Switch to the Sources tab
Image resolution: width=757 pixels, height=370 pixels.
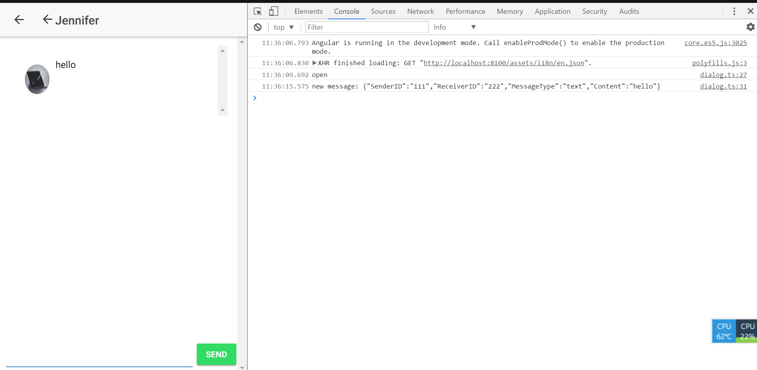click(382, 11)
